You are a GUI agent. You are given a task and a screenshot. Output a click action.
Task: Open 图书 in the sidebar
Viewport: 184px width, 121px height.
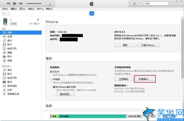(10, 82)
